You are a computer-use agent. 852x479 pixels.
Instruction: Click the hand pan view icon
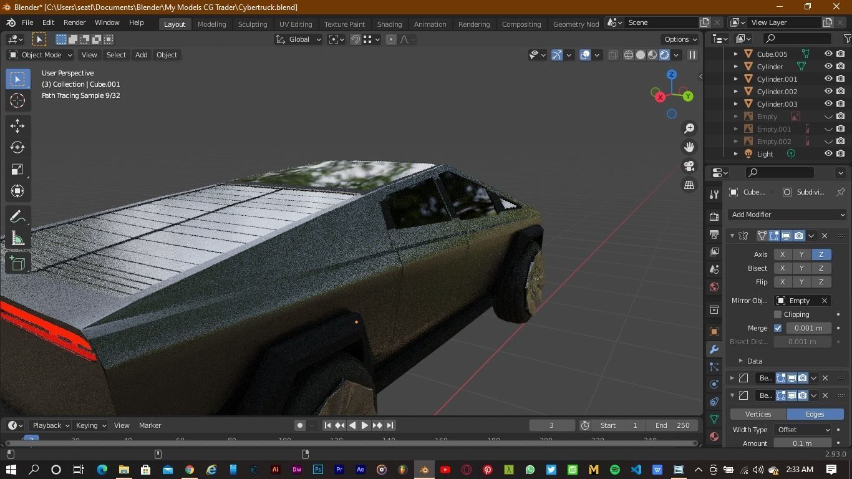[689, 147]
